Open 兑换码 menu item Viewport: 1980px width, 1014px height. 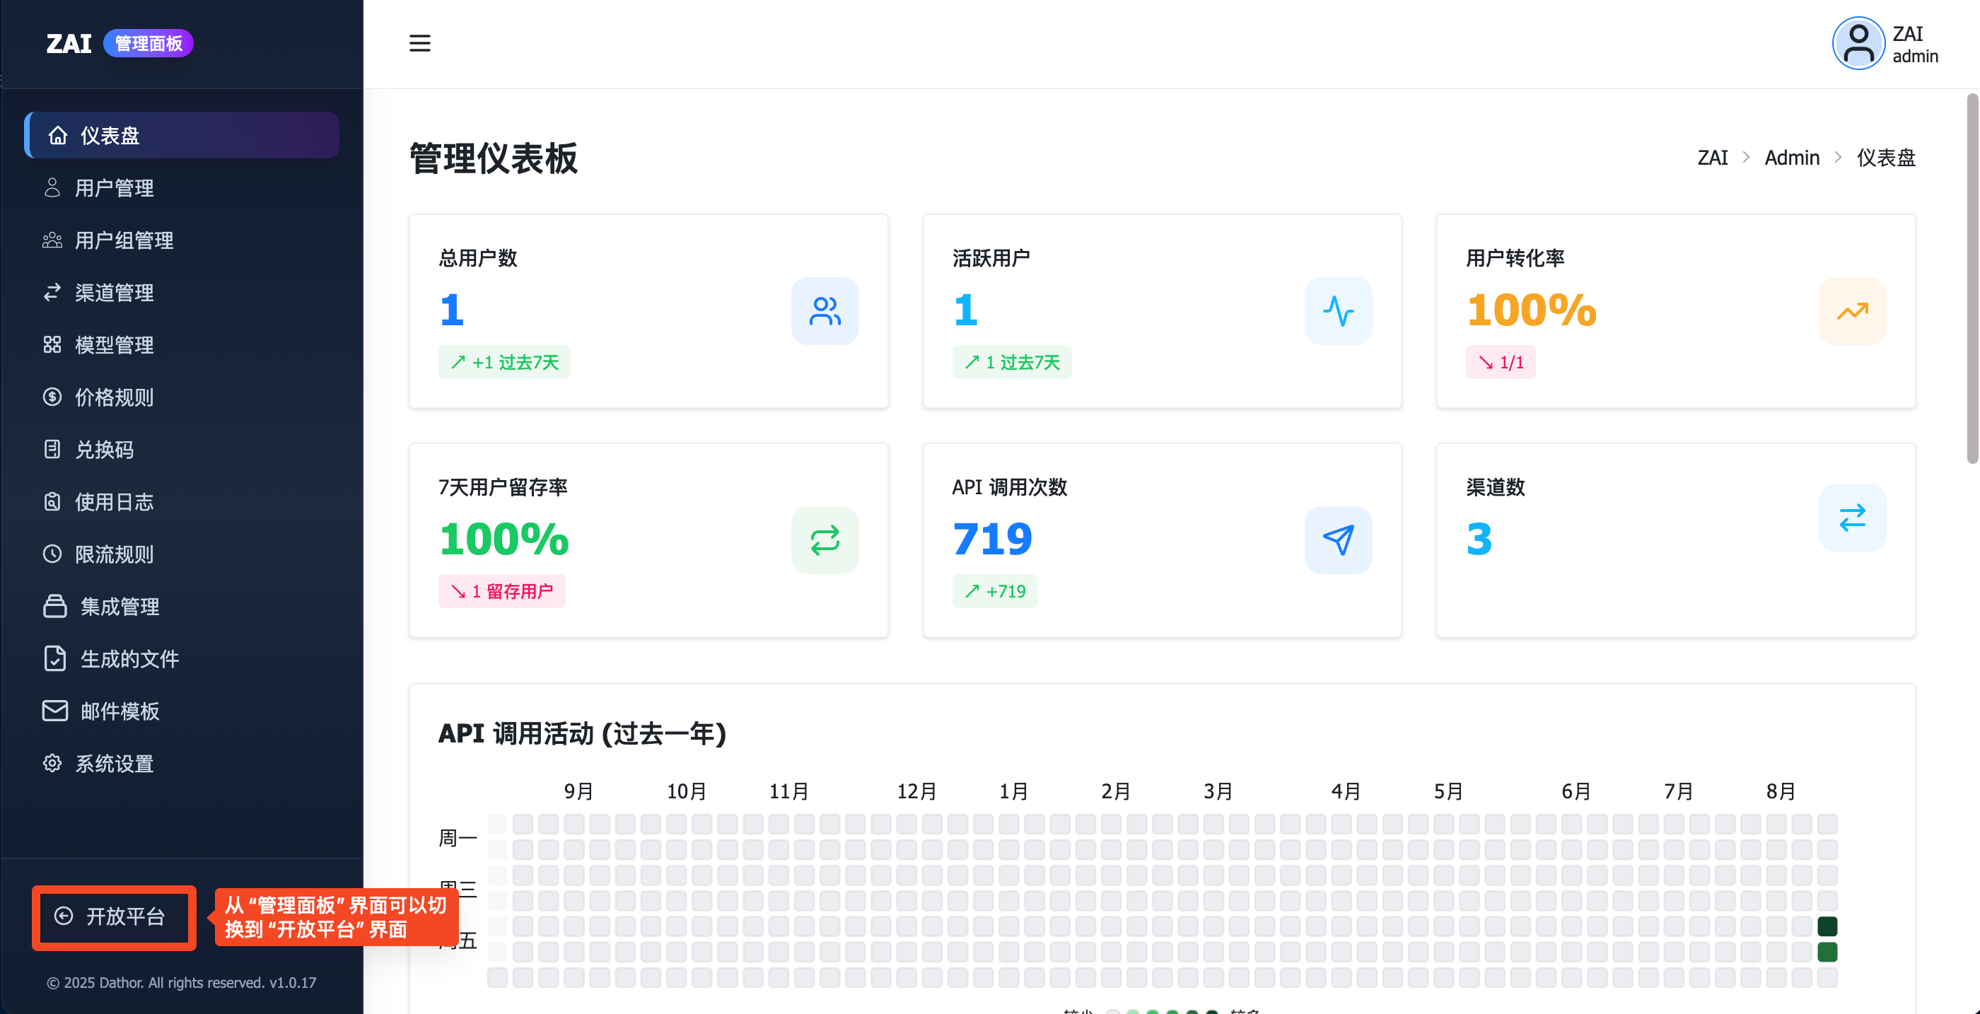[104, 449]
